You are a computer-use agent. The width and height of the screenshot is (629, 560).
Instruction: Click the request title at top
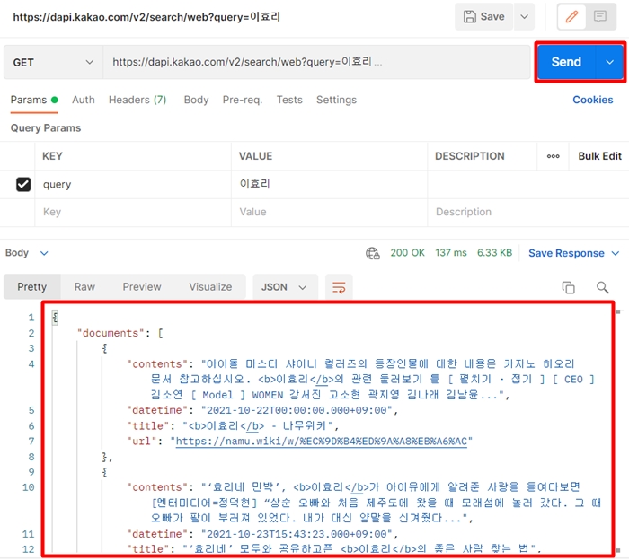click(146, 17)
